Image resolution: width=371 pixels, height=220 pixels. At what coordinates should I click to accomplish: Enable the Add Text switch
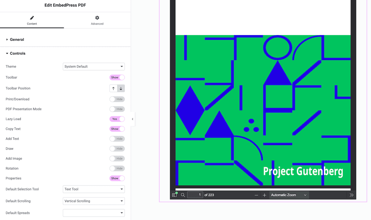117,139
